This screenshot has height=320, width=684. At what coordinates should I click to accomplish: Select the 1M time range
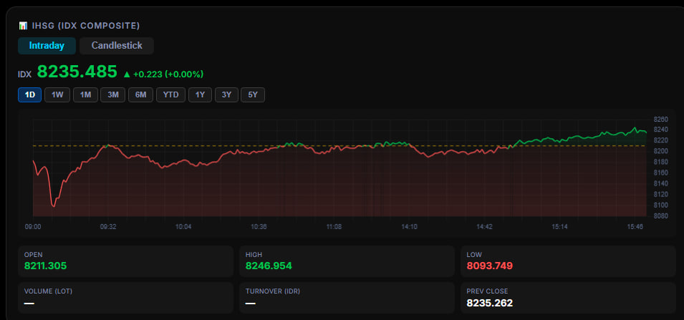[x=85, y=94]
